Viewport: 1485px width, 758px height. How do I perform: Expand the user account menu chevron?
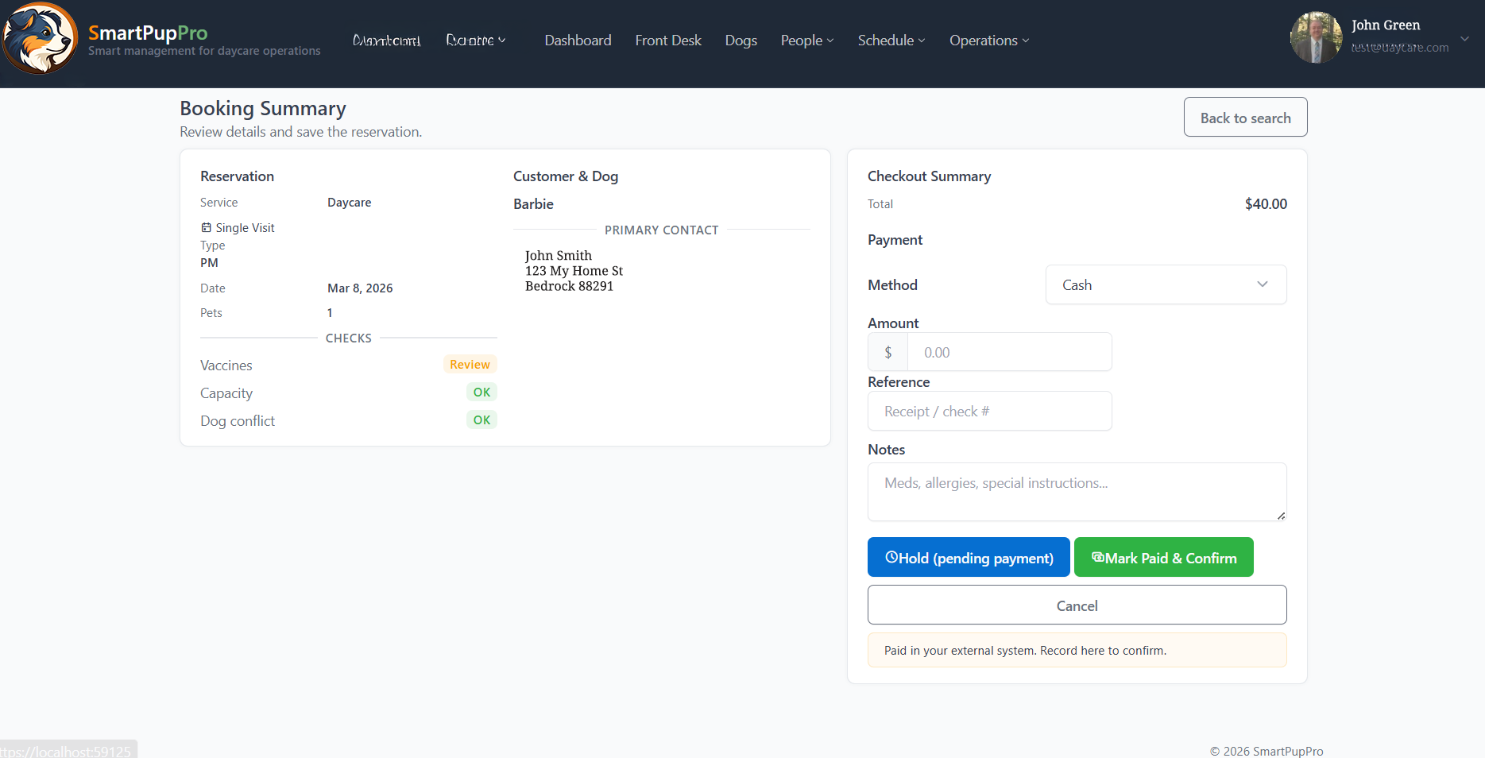[x=1464, y=38]
